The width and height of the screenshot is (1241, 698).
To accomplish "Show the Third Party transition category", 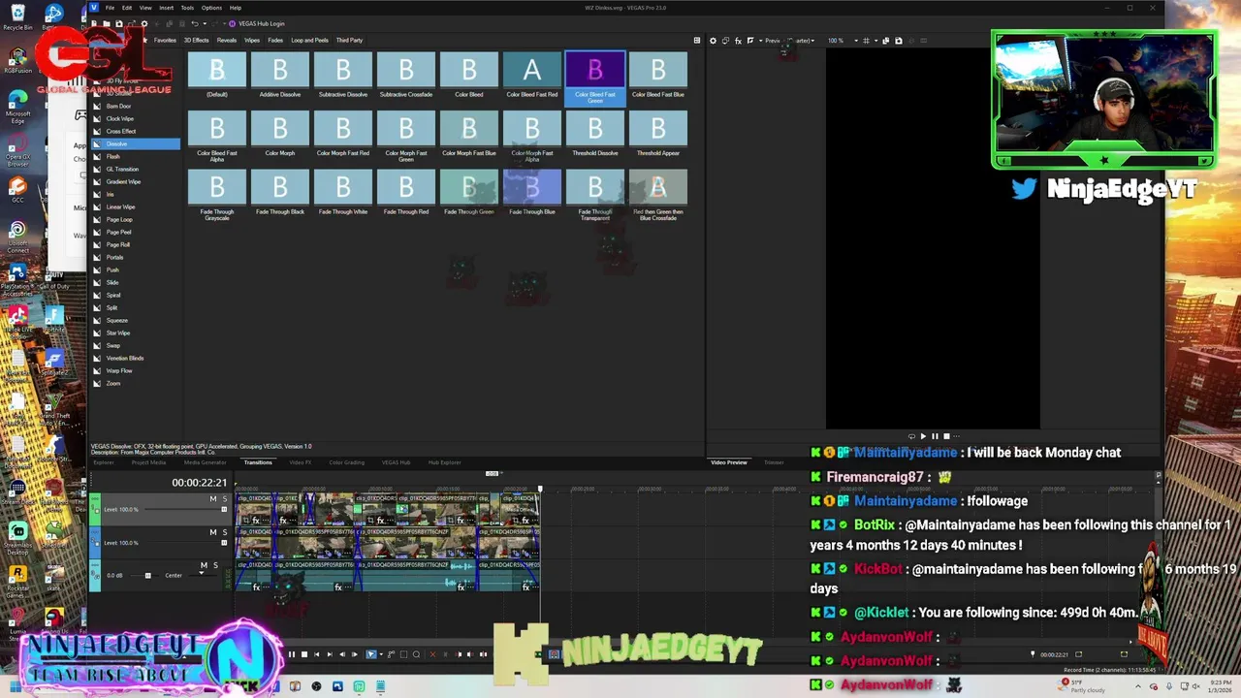I will [349, 40].
